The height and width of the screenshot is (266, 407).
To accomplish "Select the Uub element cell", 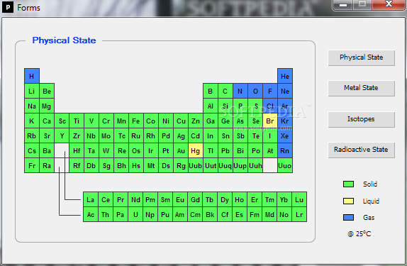I will point(196,165).
